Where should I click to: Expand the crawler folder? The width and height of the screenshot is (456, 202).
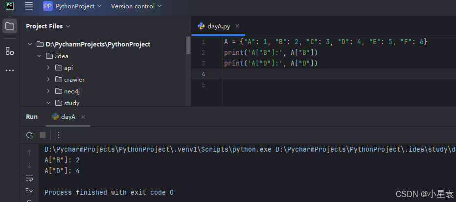(x=48, y=79)
